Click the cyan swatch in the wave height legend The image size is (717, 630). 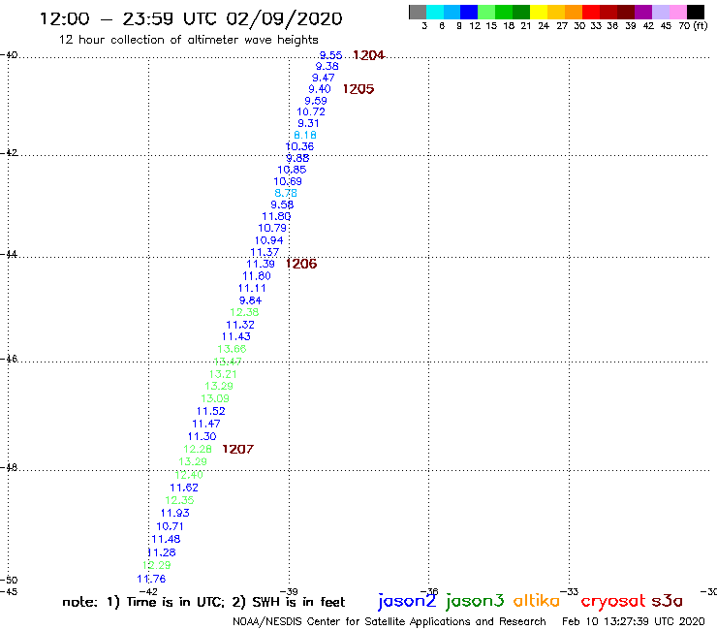click(434, 12)
